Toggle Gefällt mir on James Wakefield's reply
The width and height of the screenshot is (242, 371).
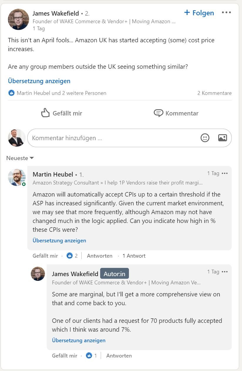tap(65, 356)
